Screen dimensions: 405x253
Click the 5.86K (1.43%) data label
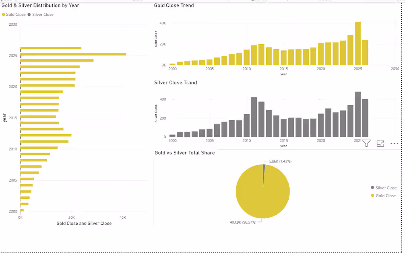click(x=280, y=161)
